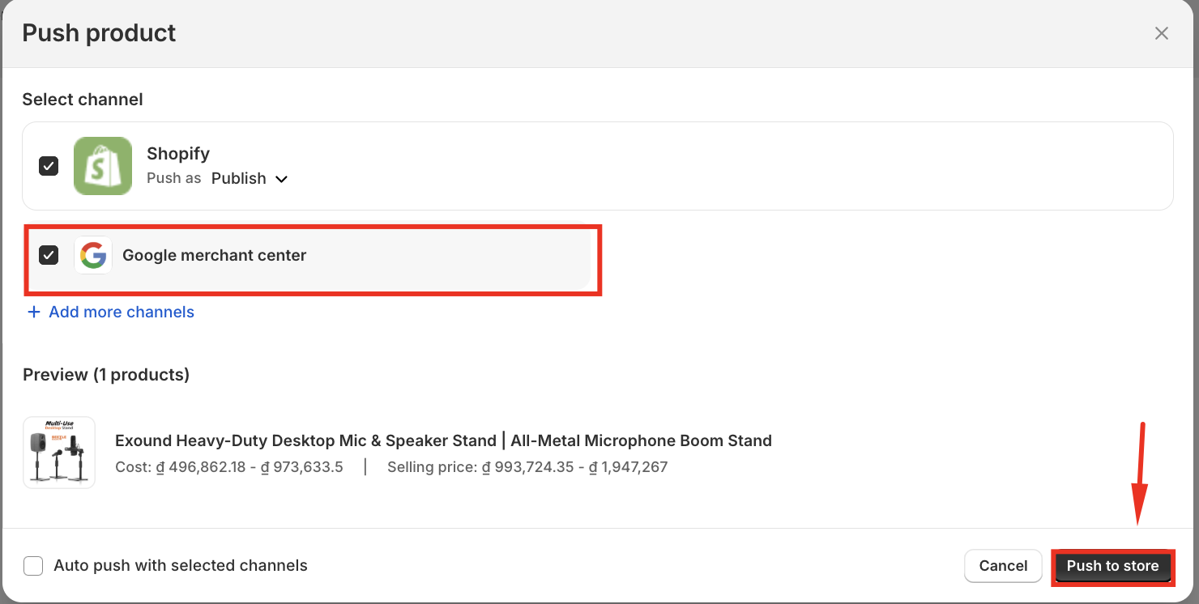
Task: Click the Google G logo icon
Action: [x=93, y=255]
